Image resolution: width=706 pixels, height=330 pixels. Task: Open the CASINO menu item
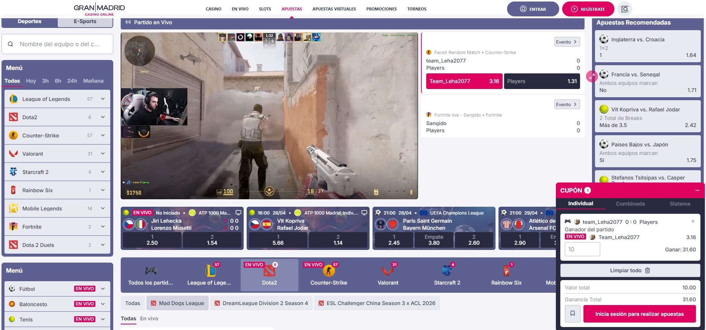213,9
